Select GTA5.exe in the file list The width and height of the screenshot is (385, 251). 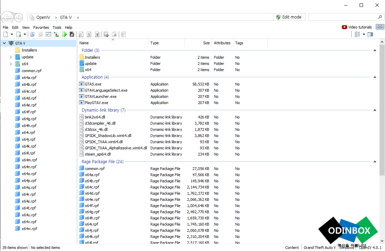pos(93,84)
